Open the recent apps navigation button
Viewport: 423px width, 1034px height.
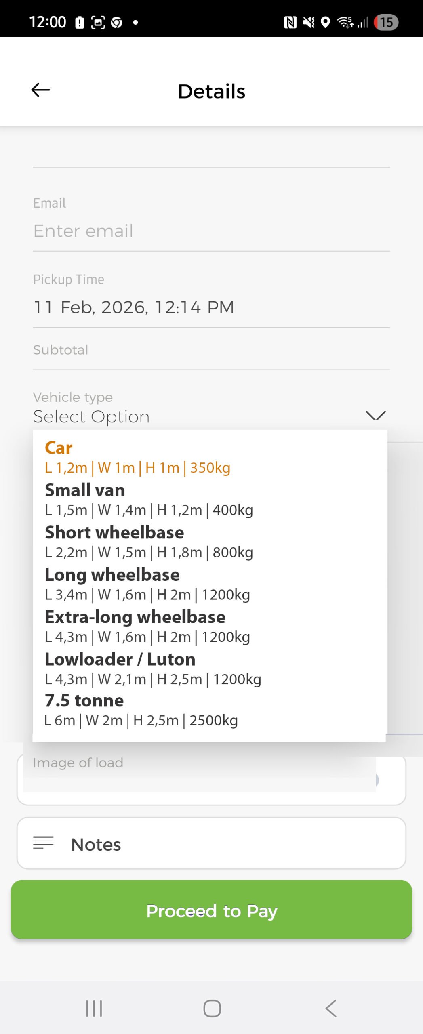point(94,1008)
